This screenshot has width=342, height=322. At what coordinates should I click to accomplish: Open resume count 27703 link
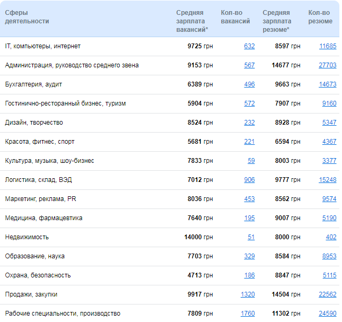point(327,65)
